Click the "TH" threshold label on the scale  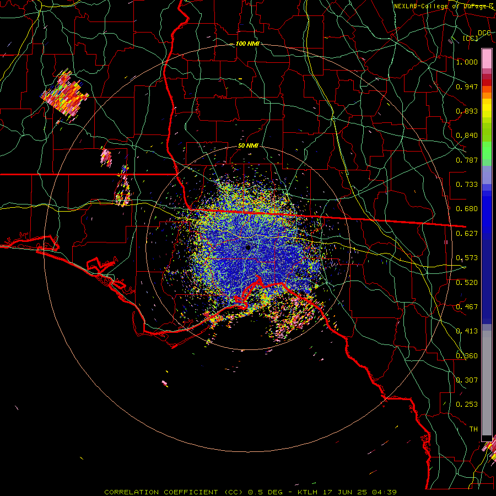pos(473,429)
